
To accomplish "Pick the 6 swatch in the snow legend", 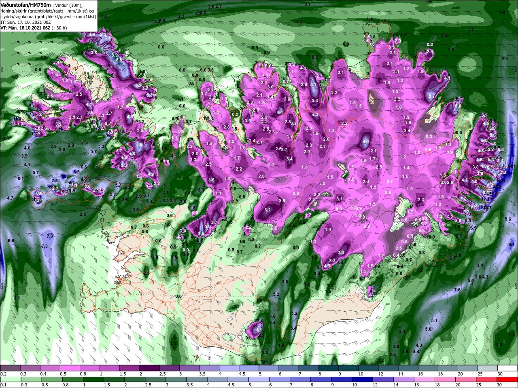I will click(289, 368).
